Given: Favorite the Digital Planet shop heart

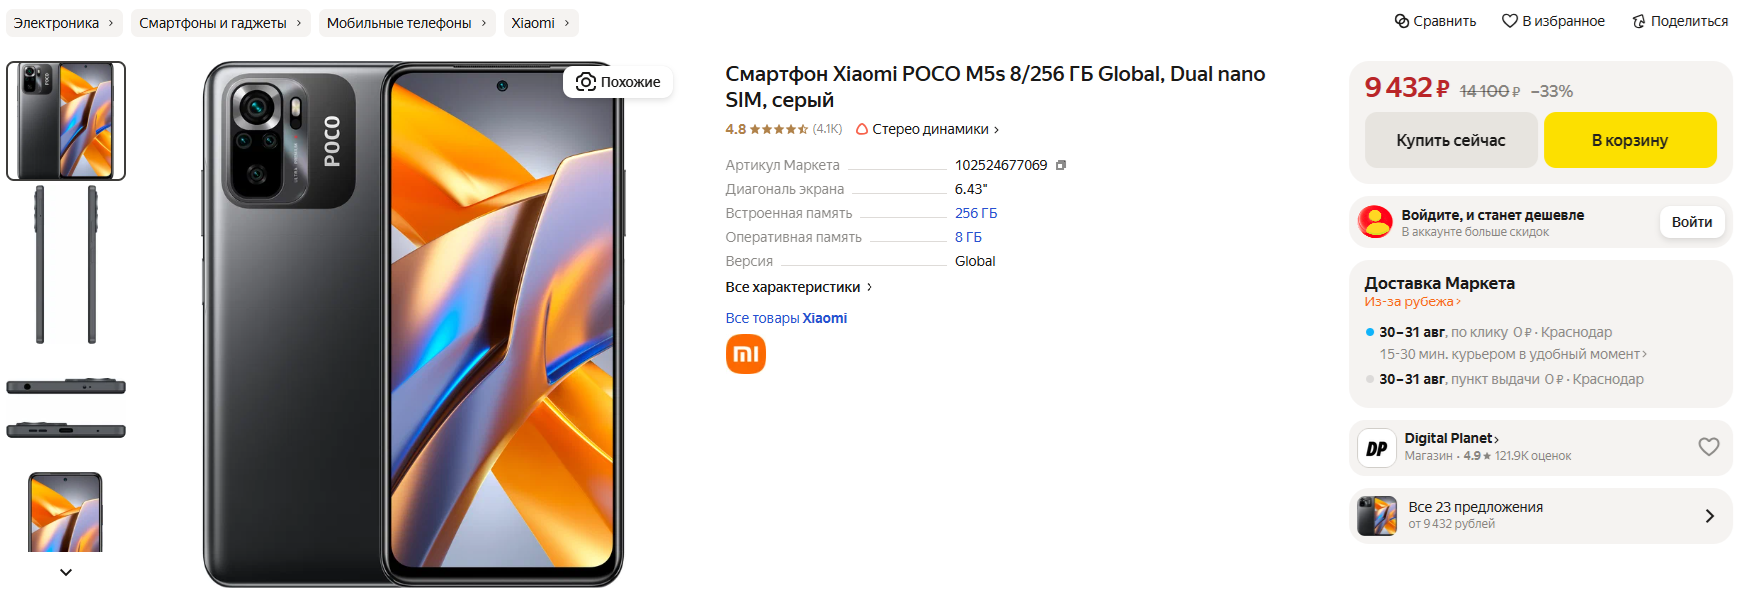Looking at the screenshot, I should 1709,447.
